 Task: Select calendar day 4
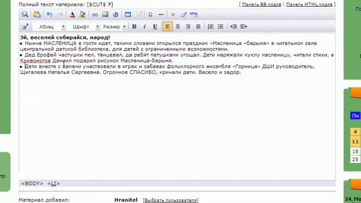[355, 131]
